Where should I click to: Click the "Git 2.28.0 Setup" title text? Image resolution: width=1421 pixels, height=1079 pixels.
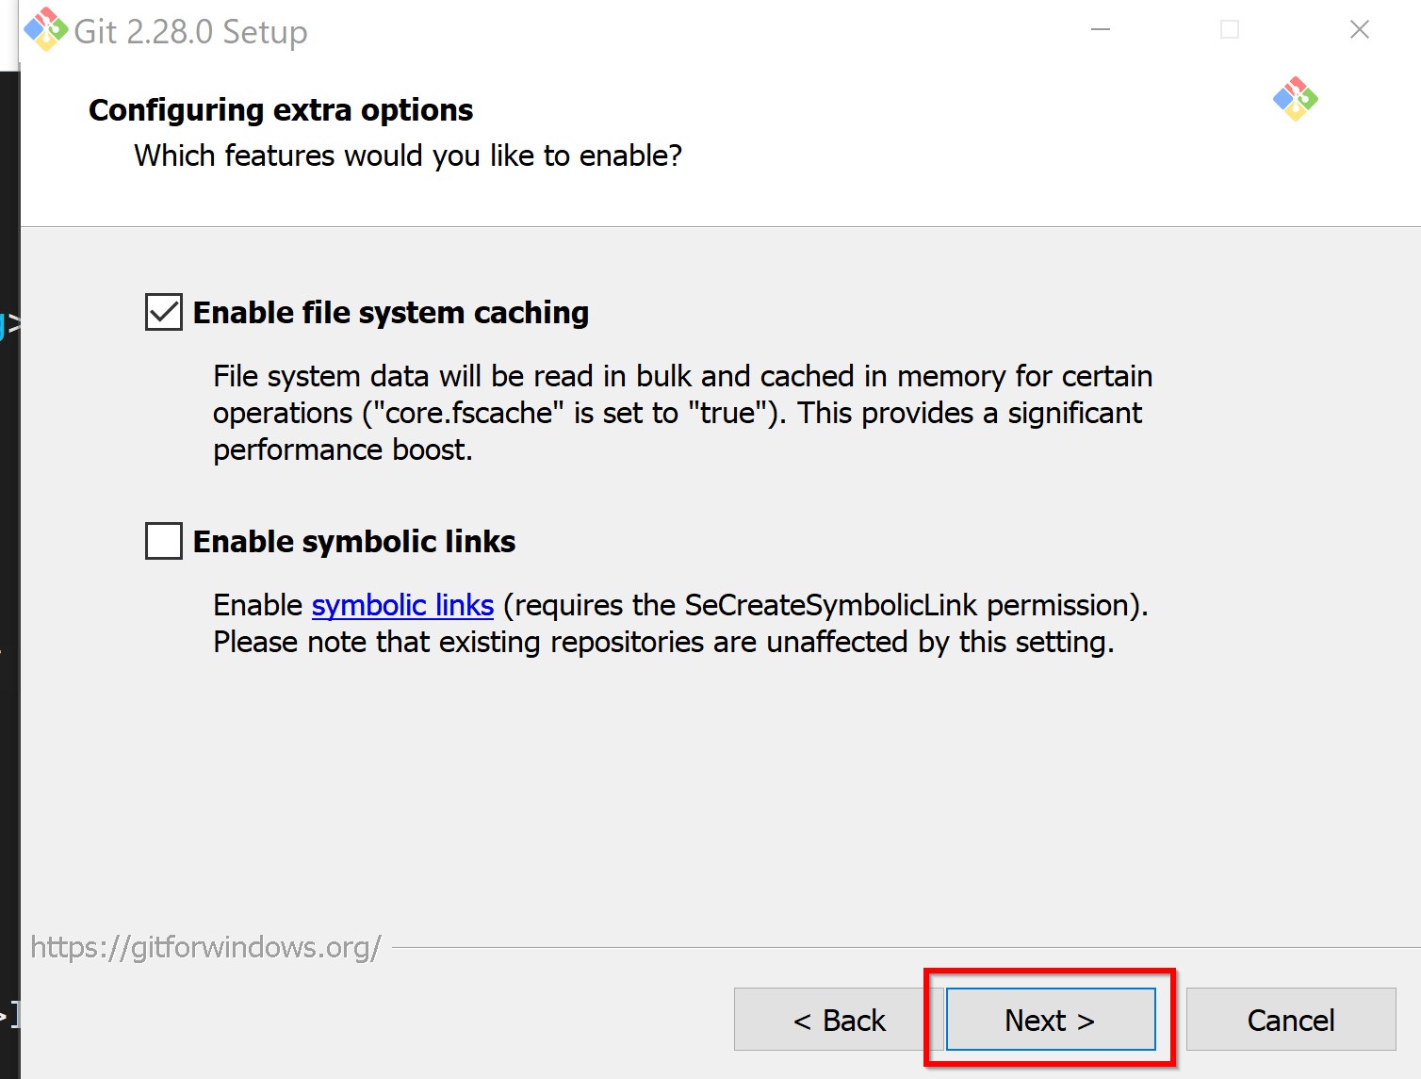tap(190, 31)
